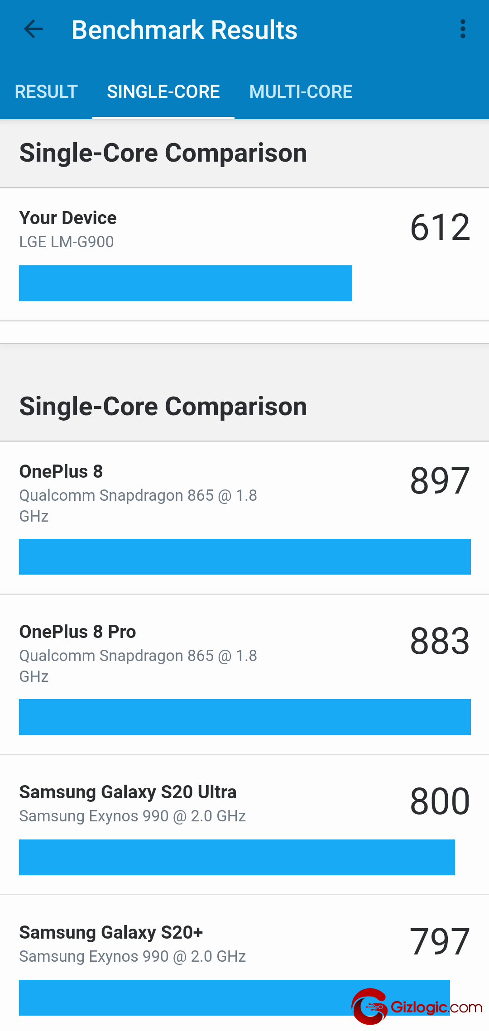Click the back arrow icon
Image resolution: width=489 pixels, height=1031 pixels.
33,29
